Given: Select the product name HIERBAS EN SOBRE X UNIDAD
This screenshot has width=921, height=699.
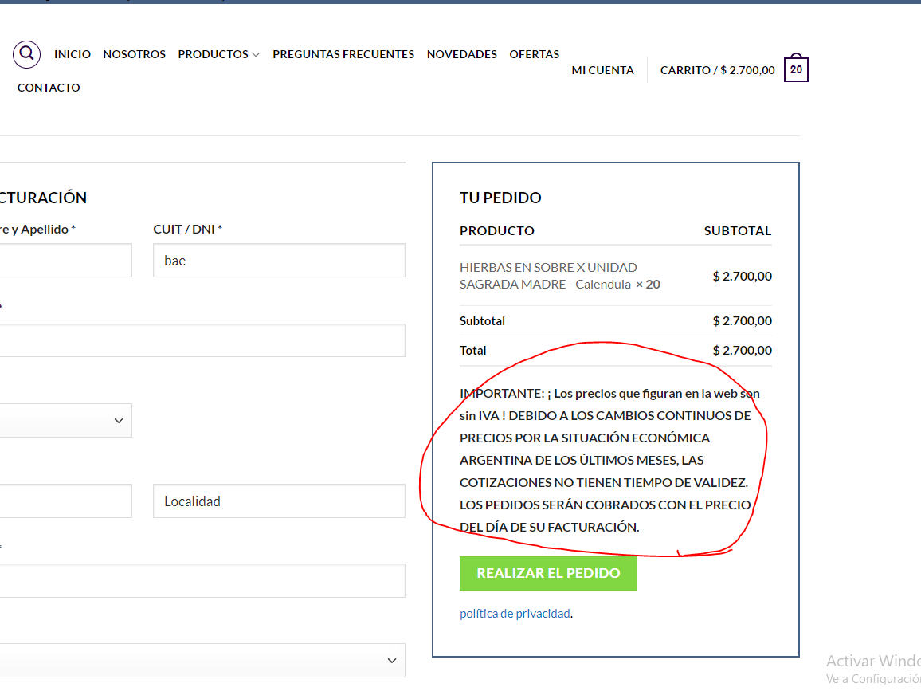Looking at the screenshot, I should click(548, 267).
